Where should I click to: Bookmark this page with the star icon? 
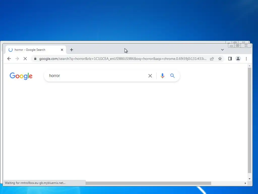[x=220, y=59]
